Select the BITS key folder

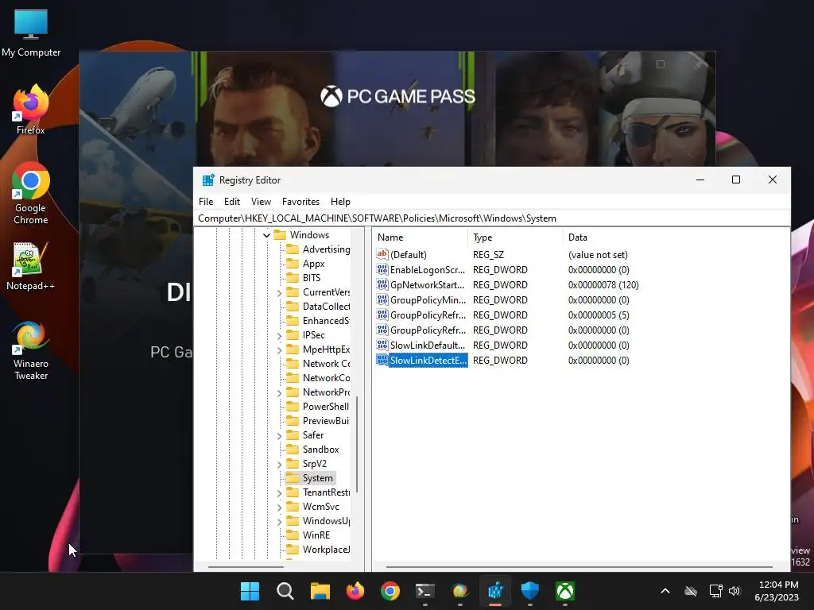(x=304, y=278)
